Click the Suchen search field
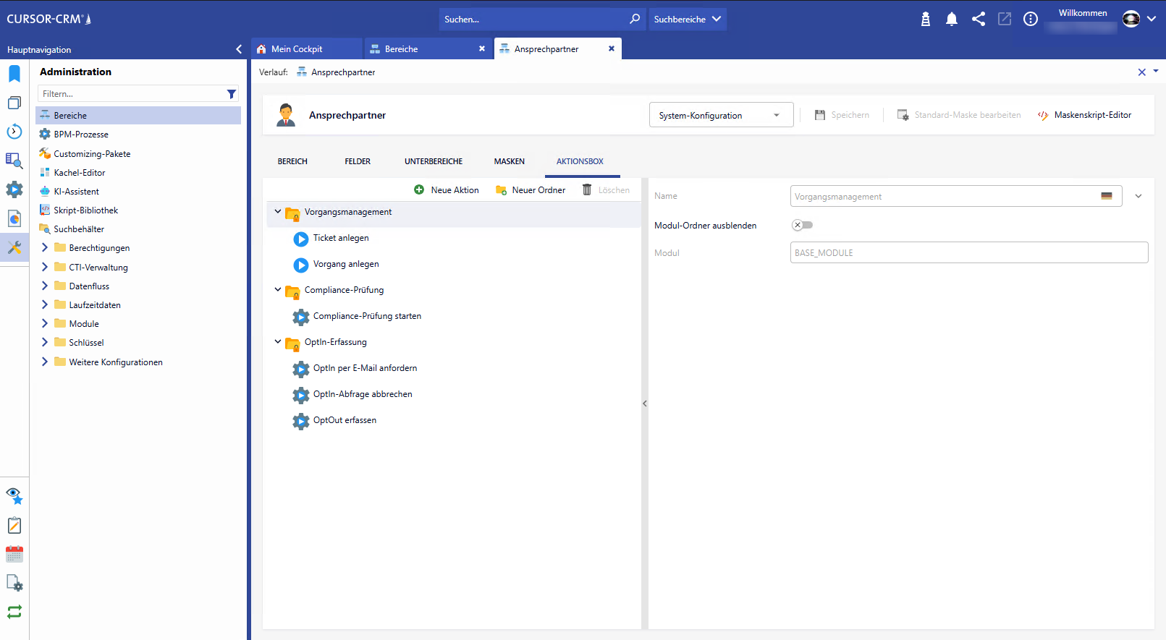The height and width of the screenshot is (640, 1166). click(532, 20)
